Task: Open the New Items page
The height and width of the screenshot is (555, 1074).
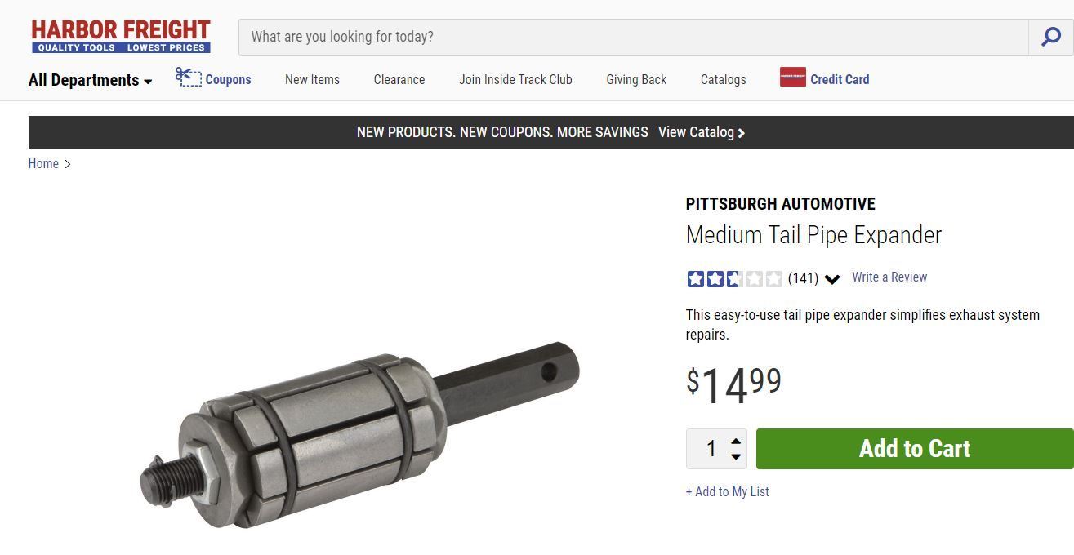Action: point(312,80)
